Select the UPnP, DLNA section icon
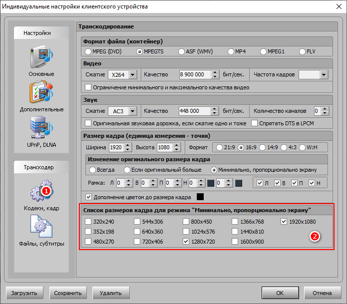347x304 pixels. 41,131
